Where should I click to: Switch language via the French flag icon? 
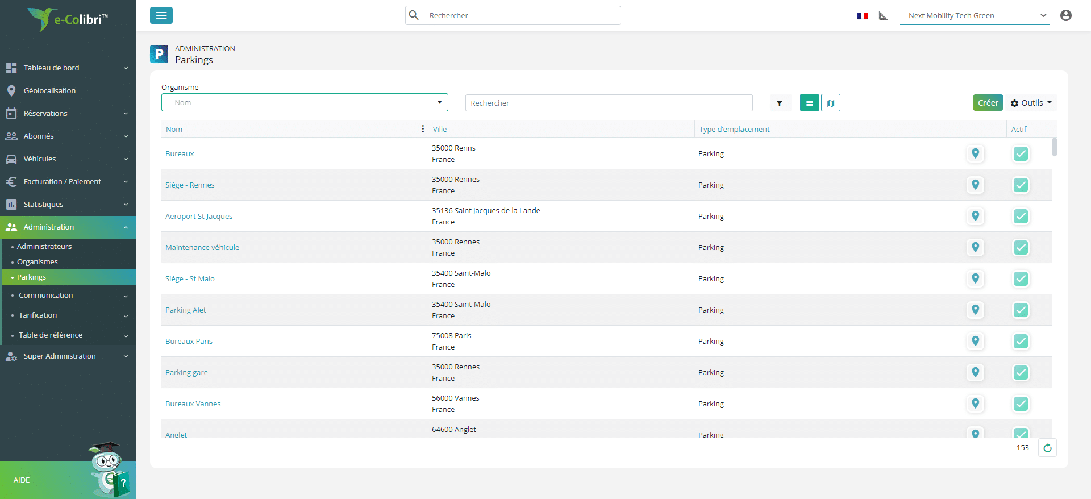pyautogui.click(x=863, y=16)
